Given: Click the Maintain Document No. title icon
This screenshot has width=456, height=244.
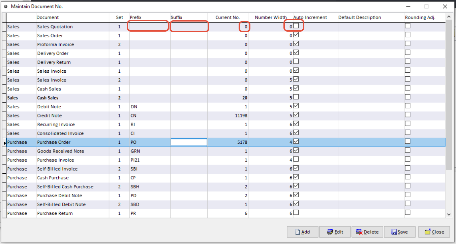Looking at the screenshot, I should [6, 6].
